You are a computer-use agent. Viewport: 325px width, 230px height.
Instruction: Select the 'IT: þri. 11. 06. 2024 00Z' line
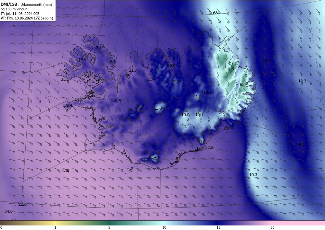(x=20, y=14)
